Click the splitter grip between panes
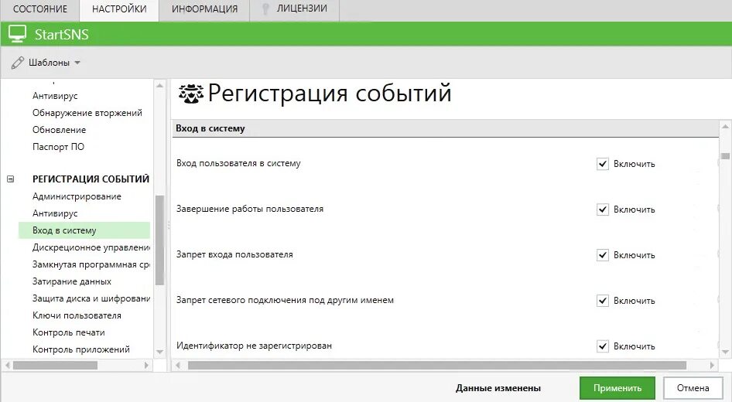The height and width of the screenshot is (402, 732). pyautogui.click(x=169, y=225)
